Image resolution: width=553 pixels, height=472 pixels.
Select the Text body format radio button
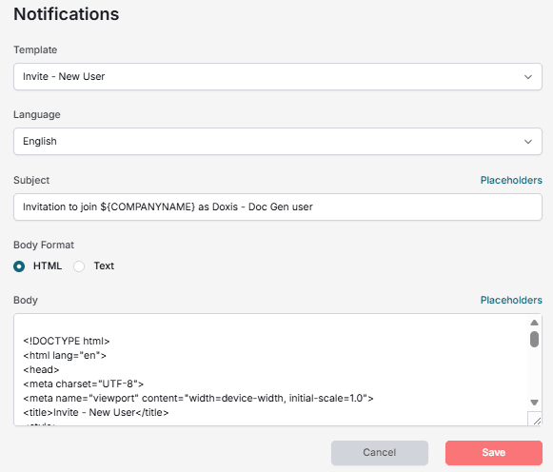79,266
